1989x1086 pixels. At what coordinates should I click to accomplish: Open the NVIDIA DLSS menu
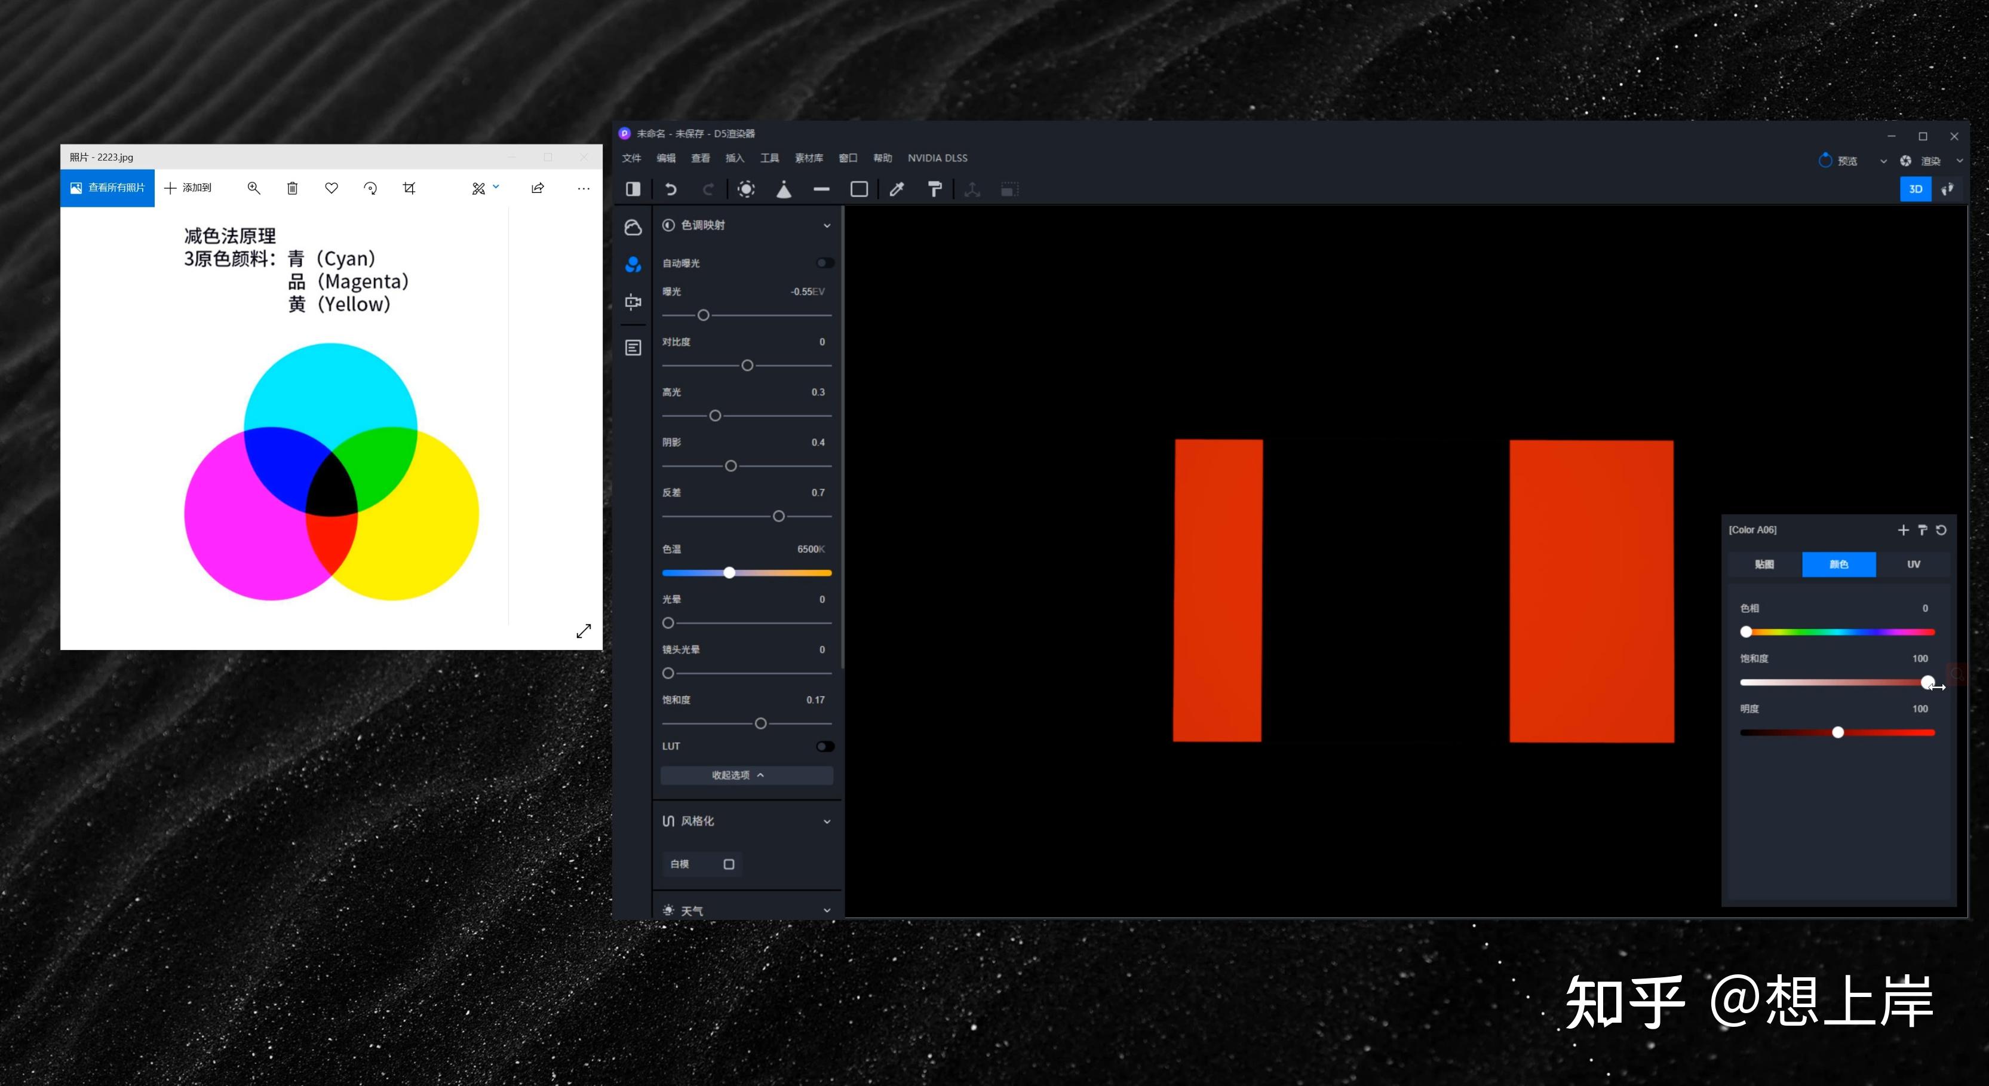pos(937,158)
